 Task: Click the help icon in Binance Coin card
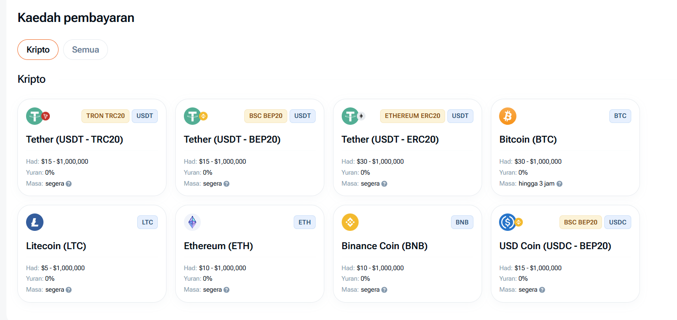pos(384,290)
